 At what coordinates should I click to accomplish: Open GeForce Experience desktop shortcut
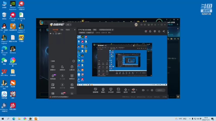(13, 5)
